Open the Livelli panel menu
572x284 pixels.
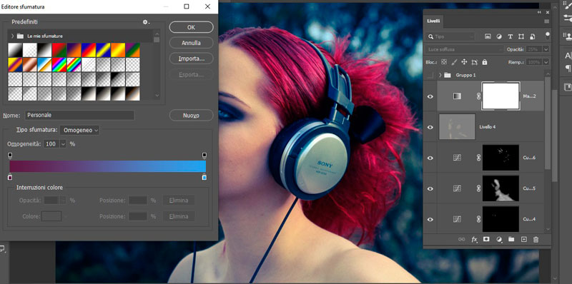(546, 21)
